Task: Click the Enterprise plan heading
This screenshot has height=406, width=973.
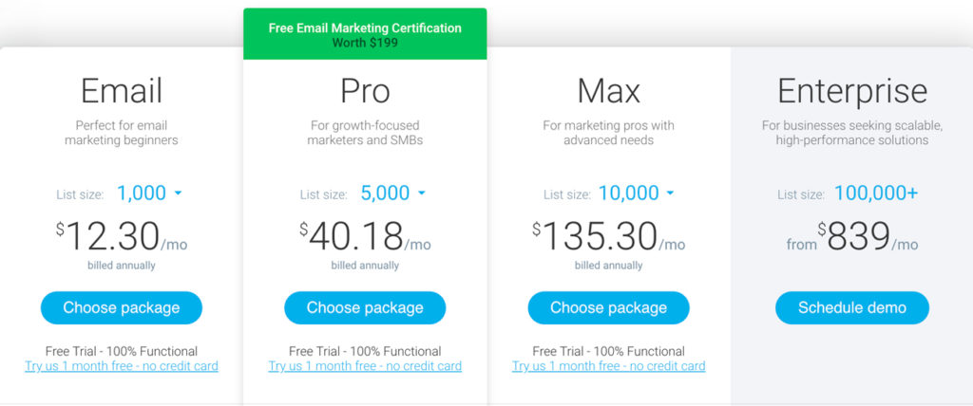Action: 852,92
